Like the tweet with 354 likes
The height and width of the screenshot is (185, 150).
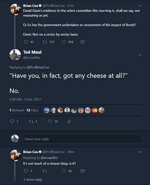point(64,42)
